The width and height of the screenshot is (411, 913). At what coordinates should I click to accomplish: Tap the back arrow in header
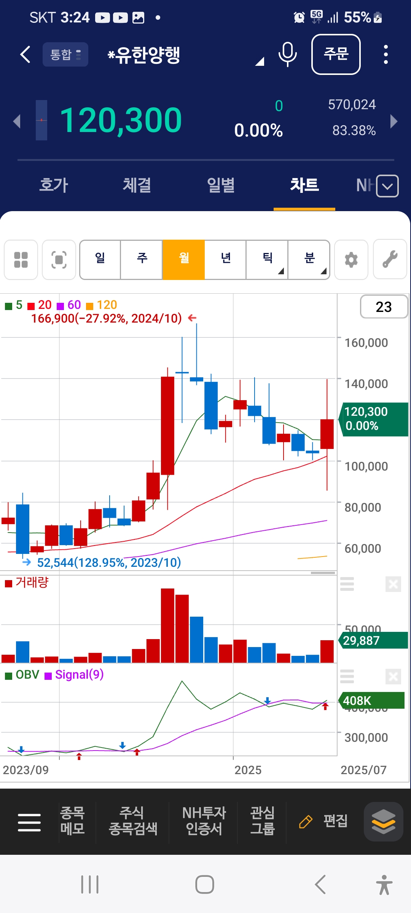point(25,55)
